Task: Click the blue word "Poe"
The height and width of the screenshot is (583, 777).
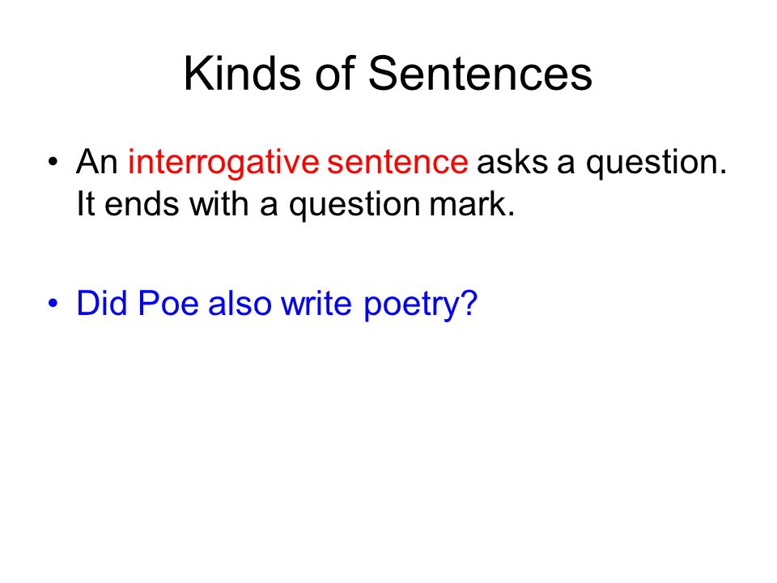Action: point(168,303)
